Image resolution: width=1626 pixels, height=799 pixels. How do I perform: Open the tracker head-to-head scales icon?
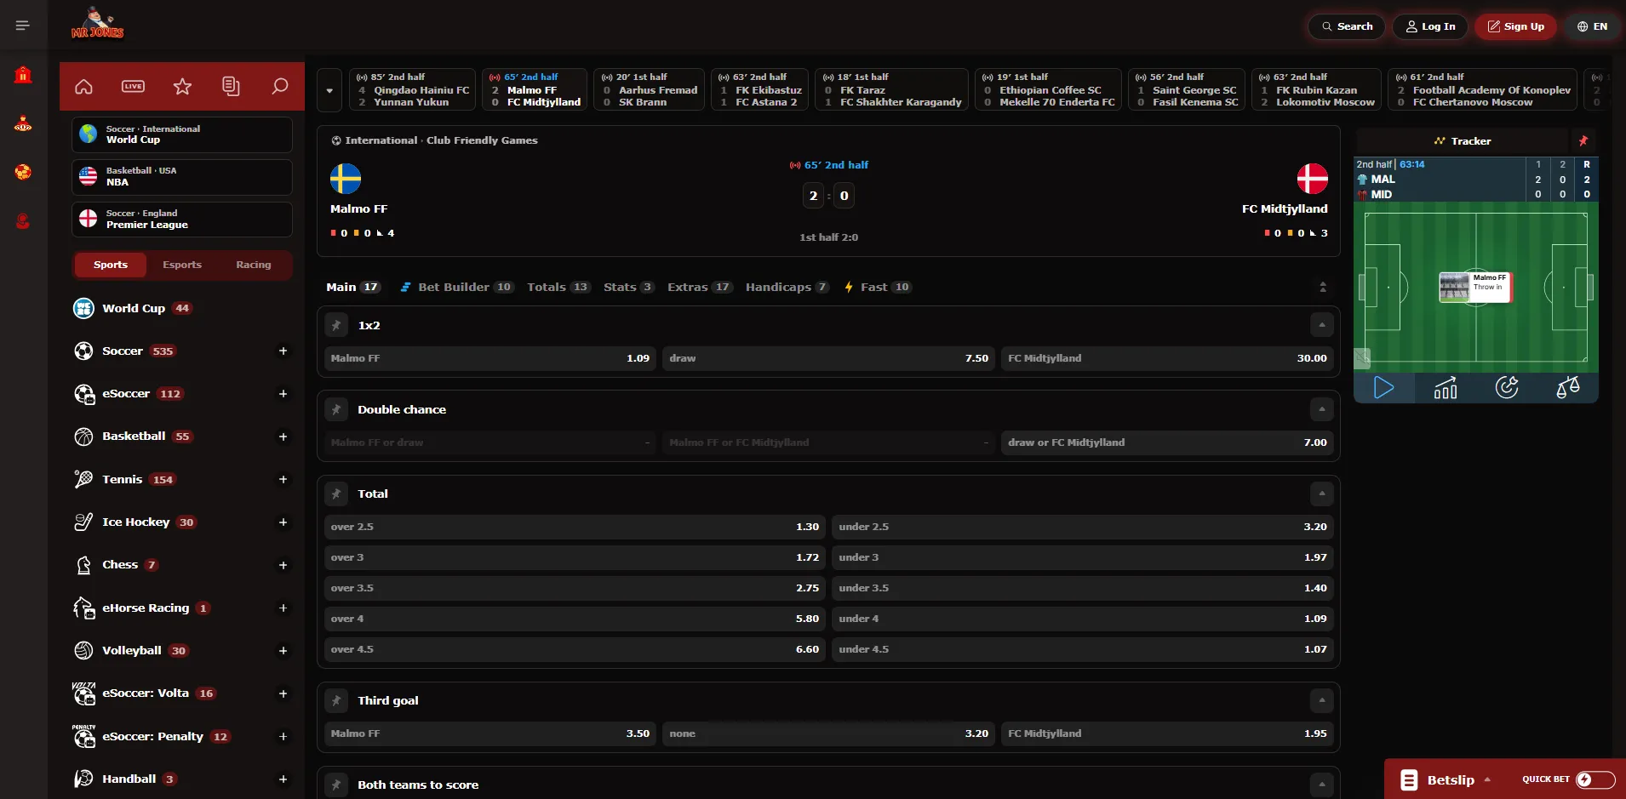1568,388
